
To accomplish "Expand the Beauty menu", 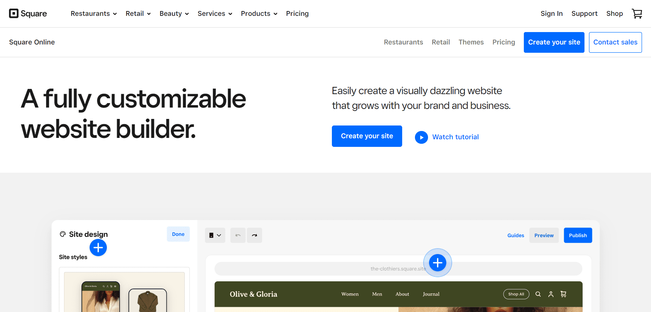I will [174, 13].
